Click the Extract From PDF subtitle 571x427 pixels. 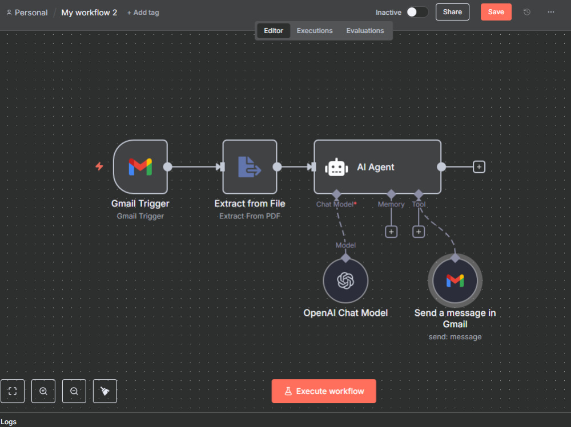250,216
